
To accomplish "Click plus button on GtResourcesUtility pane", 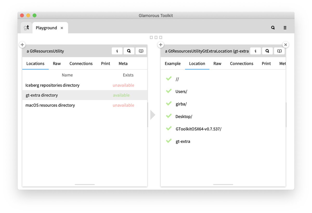I will pyautogui.click(x=22, y=45).
